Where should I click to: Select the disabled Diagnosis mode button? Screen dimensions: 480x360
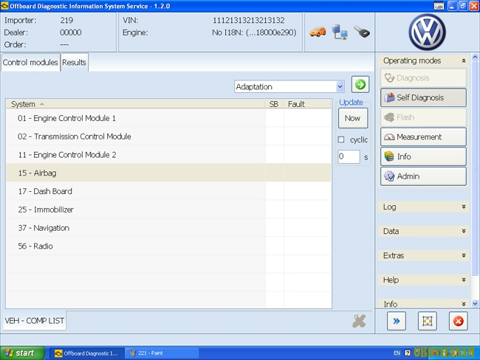(423, 78)
